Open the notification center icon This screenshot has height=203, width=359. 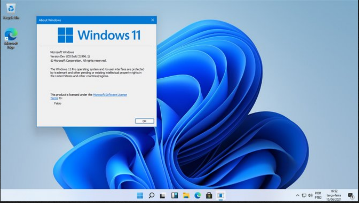351,196
